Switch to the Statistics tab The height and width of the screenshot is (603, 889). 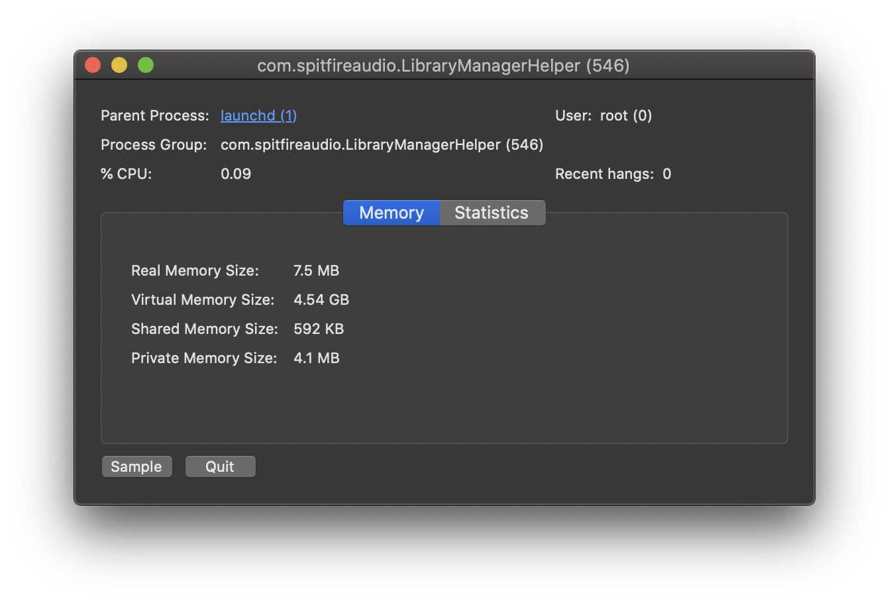click(492, 213)
